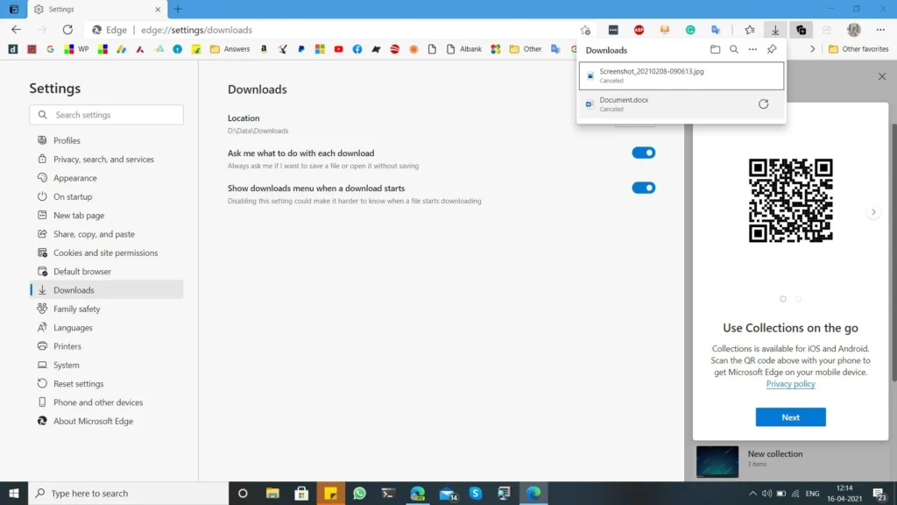This screenshot has height=505, width=897.
Task: Toggle Show downloads menu when download starts
Action: [x=644, y=188]
